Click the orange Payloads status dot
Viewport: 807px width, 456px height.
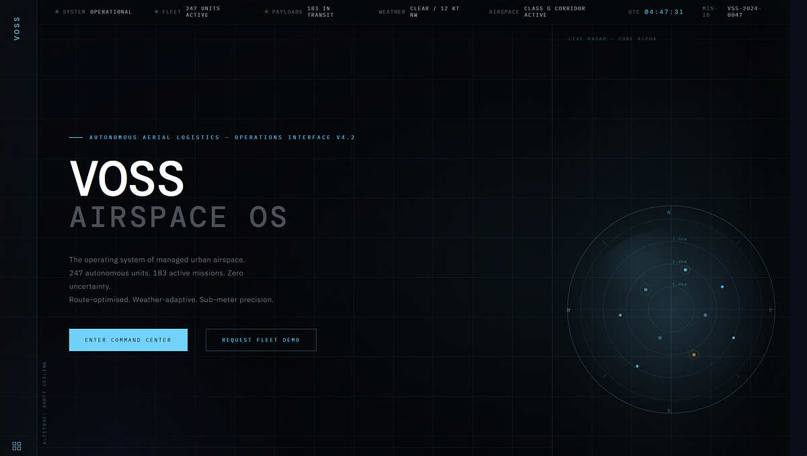[266, 12]
